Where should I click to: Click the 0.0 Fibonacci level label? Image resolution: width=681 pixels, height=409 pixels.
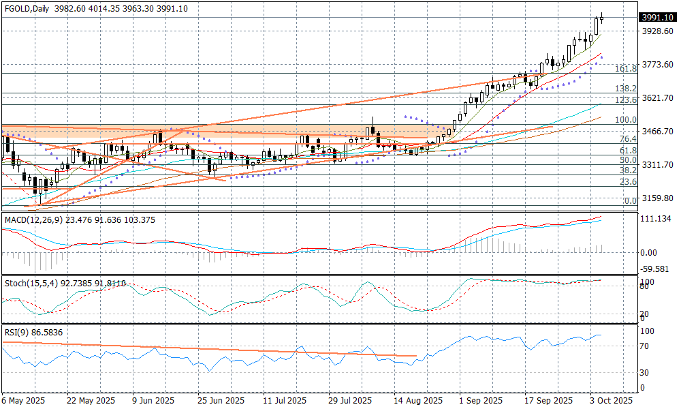point(630,201)
